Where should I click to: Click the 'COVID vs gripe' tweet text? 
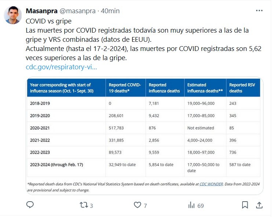point(48,21)
